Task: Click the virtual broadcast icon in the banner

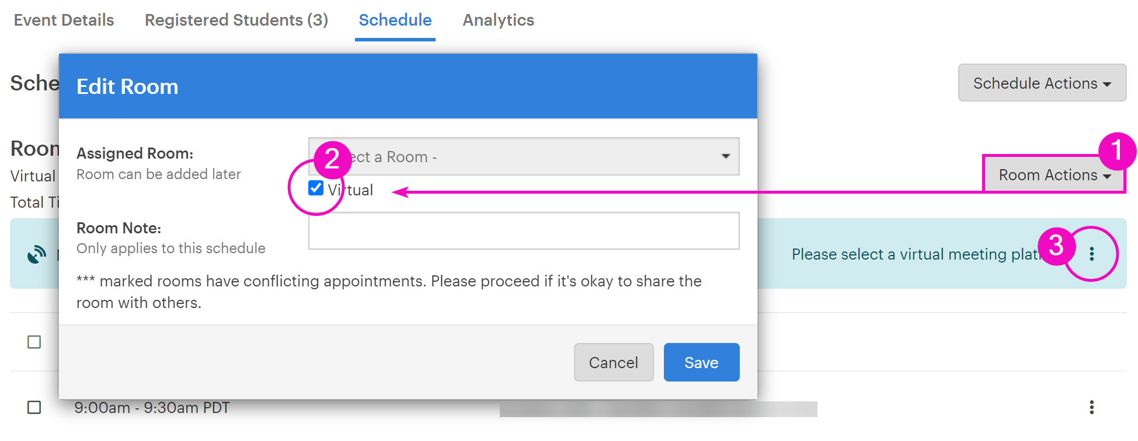Action: tap(37, 254)
